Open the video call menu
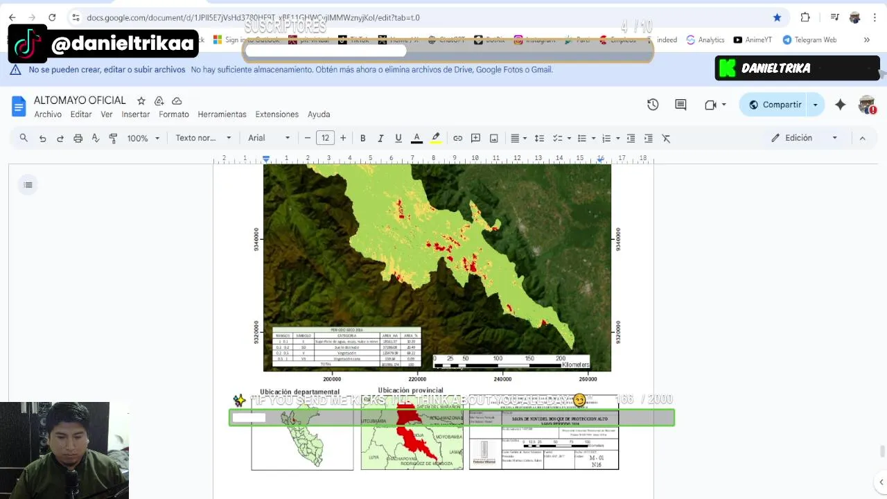887x499 pixels. click(x=714, y=105)
